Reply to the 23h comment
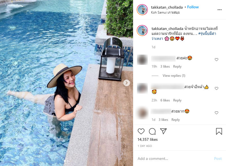The height and width of the screenshot is (166, 226). point(177,100)
